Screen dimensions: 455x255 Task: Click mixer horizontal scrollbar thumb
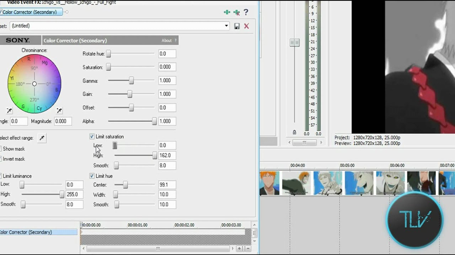click(x=304, y=142)
